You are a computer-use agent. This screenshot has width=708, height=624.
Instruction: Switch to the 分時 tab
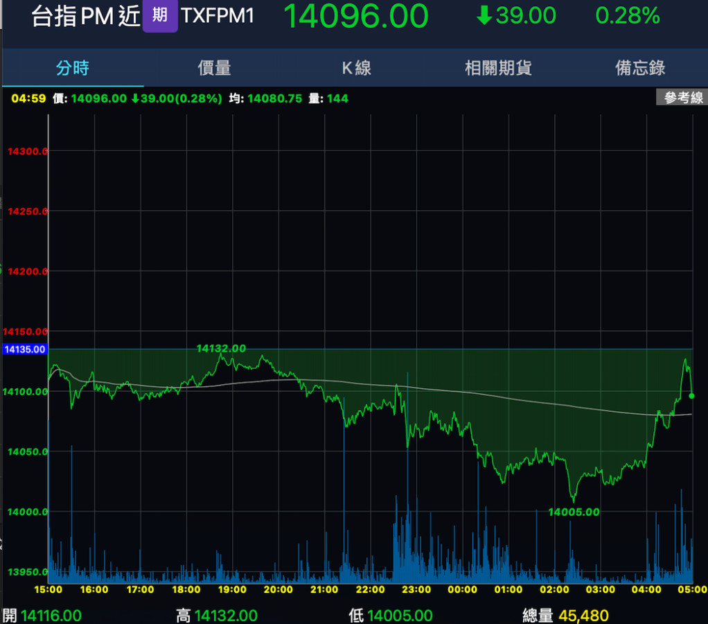click(x=73, y=68)
